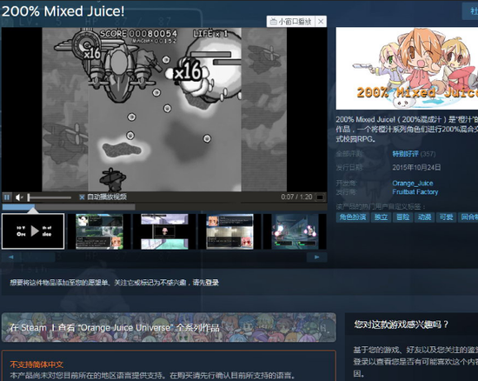This screenshot has height=381, width=478.
Task: Open developer Orange_Juice link
Action: 413,183
